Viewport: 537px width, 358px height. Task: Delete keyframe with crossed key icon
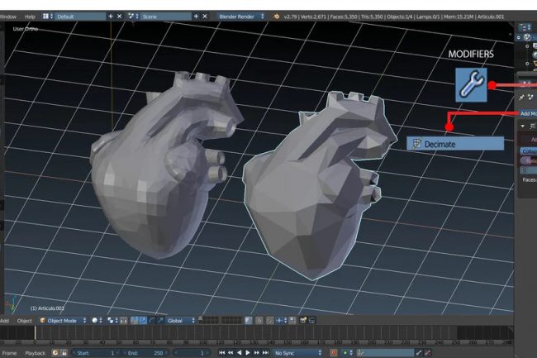pos(427,353)
